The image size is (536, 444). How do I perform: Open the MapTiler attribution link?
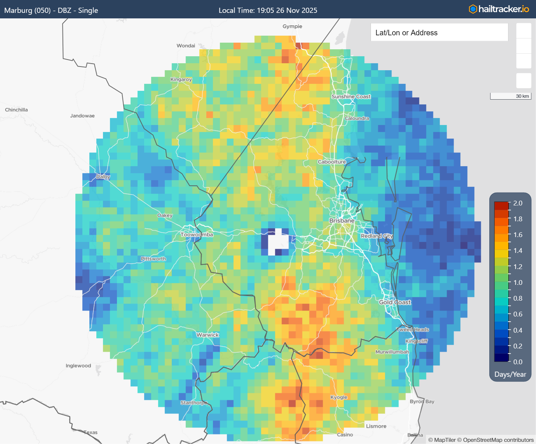(444, 440)
